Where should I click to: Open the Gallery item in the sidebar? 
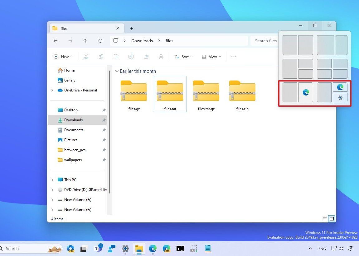pyautogui.click(x=70, y=80)
